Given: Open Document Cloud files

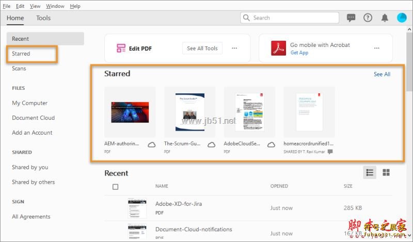Looking at the screenshot, I should pyautogui.click(x=34, y=118).
